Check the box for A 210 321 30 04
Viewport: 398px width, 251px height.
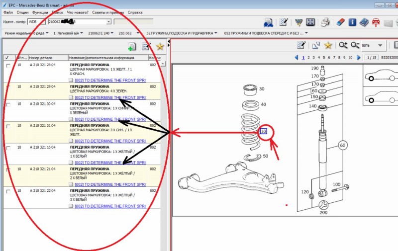[x=8, y=104]
